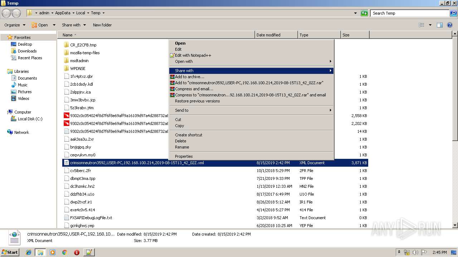Click the search magnifier icon
This screenshot has width=458, height=257.
tap(453, 13)
